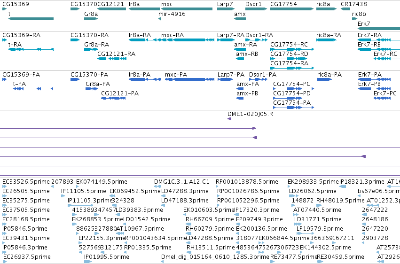The image size is (400, 264).
Task: Select the Gr8a-PA protein label
Action: pyautogui.click(x=98, y=84)
